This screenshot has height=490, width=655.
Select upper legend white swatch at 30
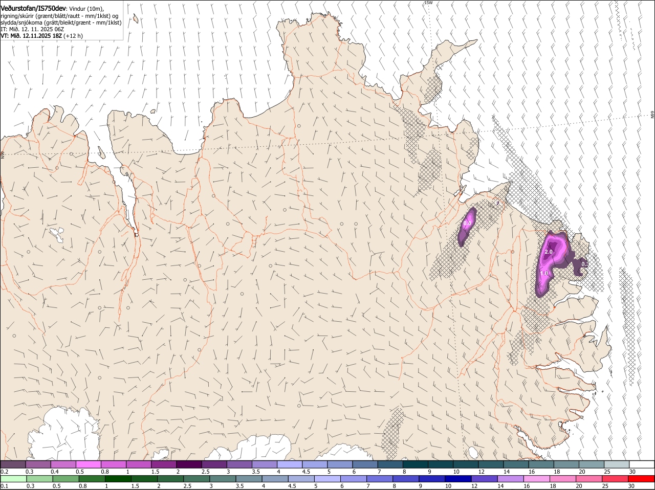pos(642,464)
